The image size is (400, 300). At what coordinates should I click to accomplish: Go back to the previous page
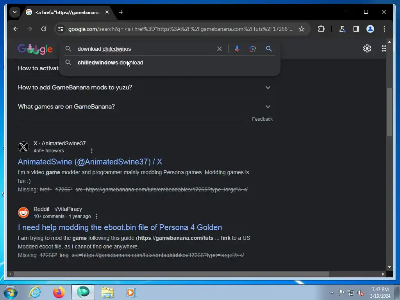pyautogui.click(x=16, y=29)
